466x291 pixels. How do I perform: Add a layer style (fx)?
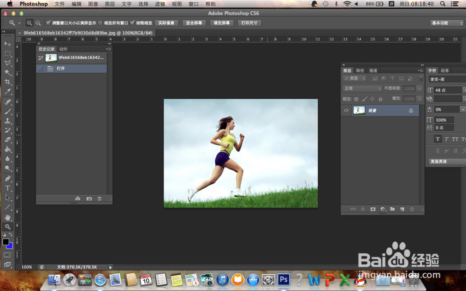[363, 209]
